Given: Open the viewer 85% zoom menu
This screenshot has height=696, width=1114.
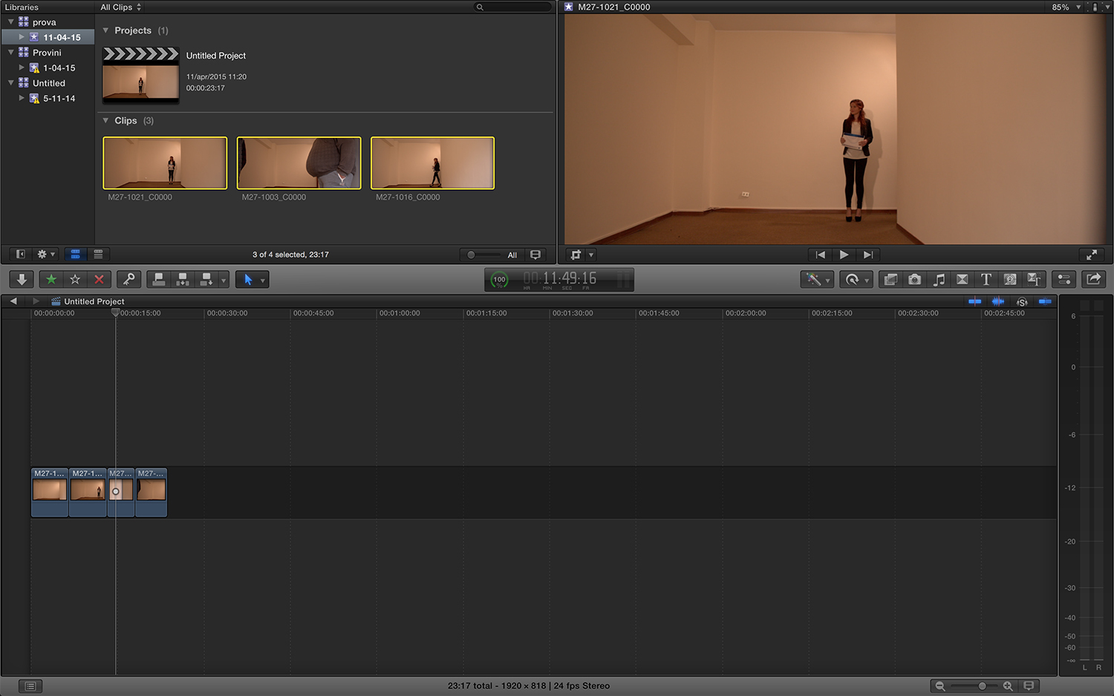Looking at the screenshot, I should (1066, 7).
